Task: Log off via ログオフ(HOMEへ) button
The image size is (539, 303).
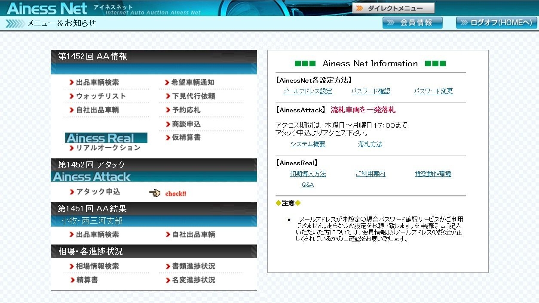Action: 496,23
